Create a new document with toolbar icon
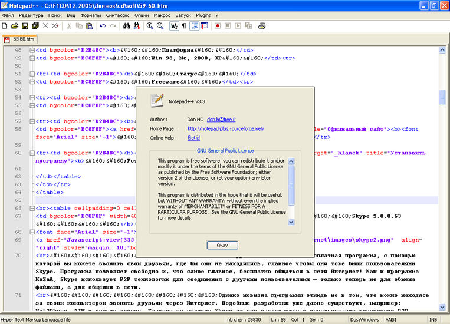 (5, 26)
